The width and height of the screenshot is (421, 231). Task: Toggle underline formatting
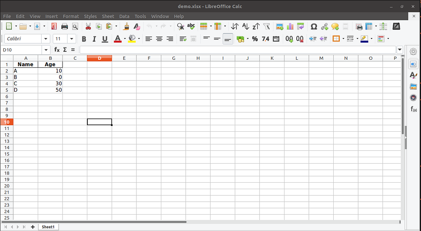pos(104,38)
